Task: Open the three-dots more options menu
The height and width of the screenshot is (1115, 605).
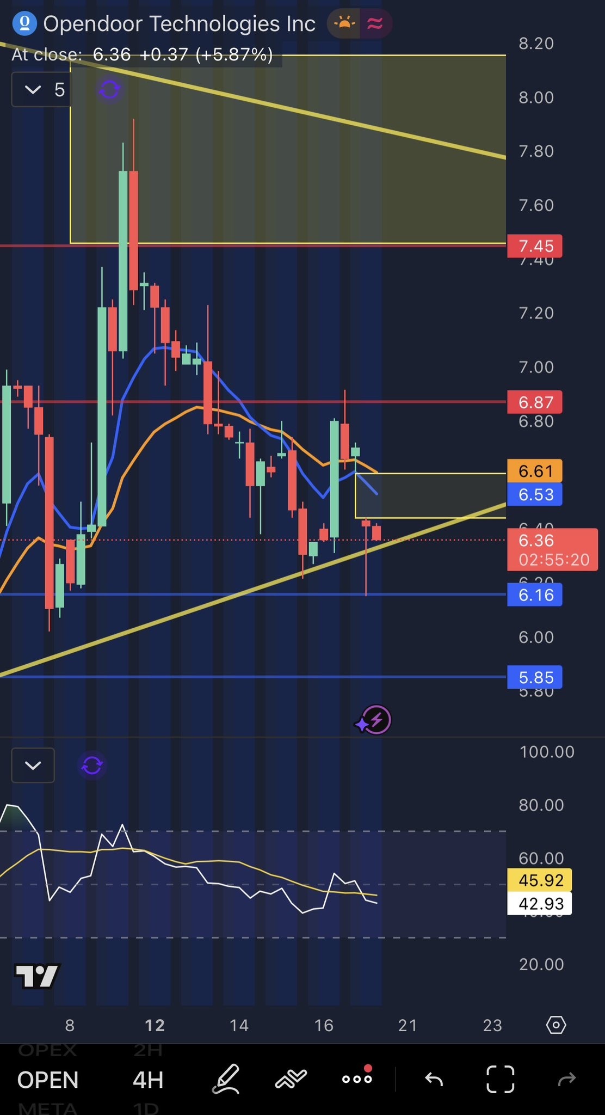Action: (357, 1079)
